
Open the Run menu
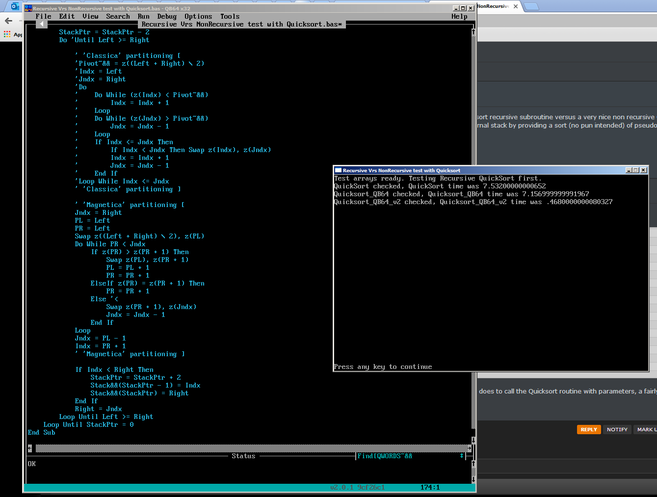143,16
